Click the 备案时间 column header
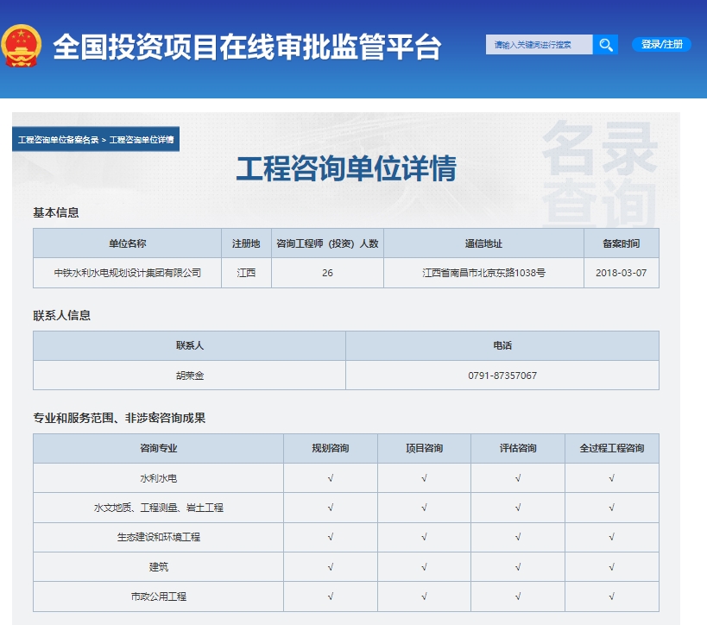This screenshot has height=625, width=707. (622, 243)
